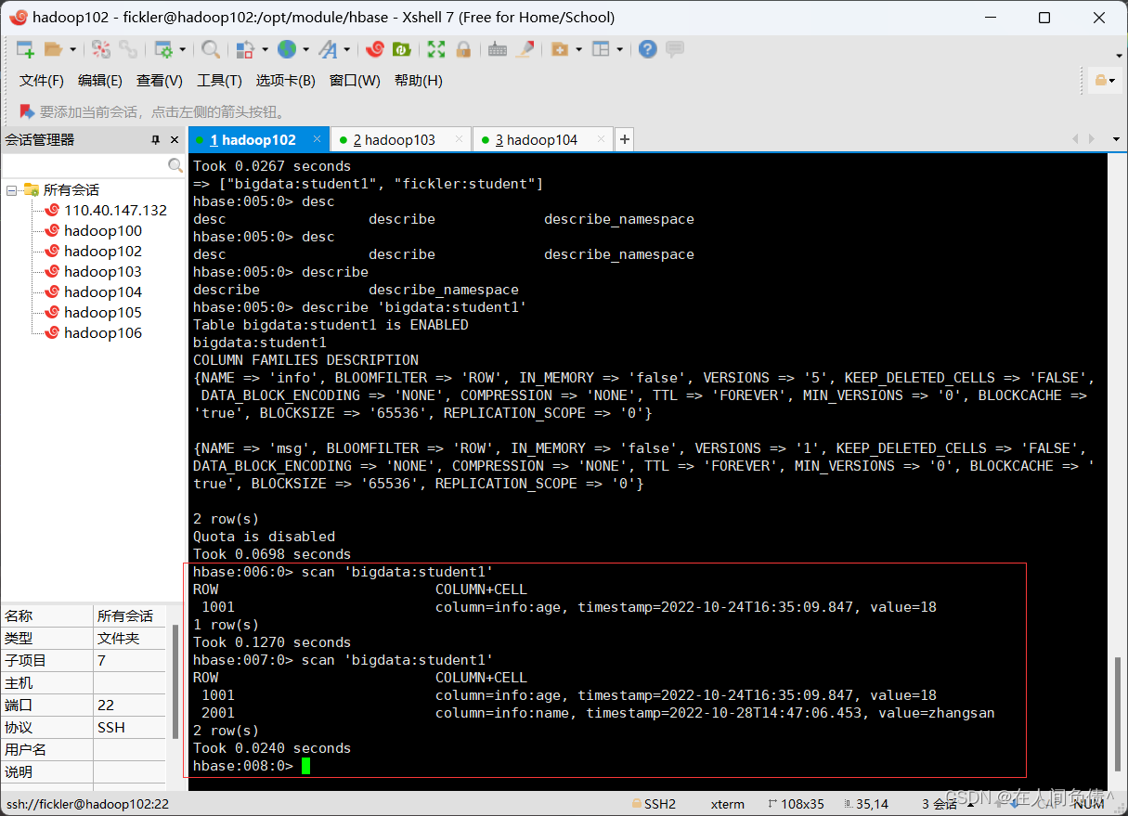The image size is (1128, 816).
Task: Open dropdown next to new folder icon
Action: [579, 49]
